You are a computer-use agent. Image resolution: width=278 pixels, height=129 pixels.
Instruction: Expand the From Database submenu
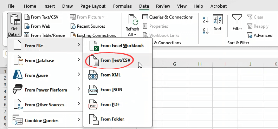click(x=45, y=60)
